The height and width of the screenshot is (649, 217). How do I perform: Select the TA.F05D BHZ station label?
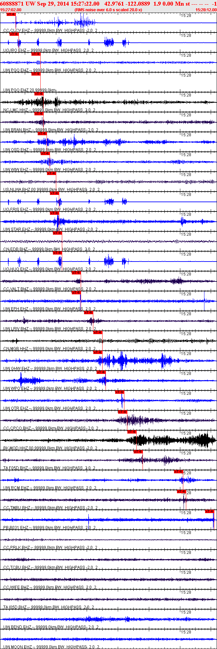[49, 468]
